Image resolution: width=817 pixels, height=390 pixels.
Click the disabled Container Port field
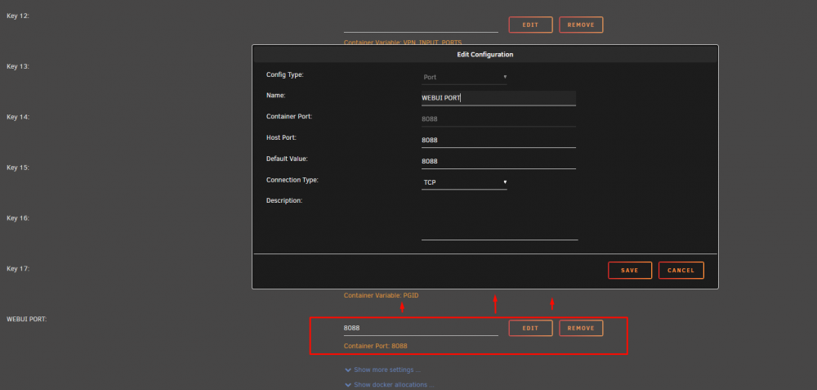pos(498,119)
